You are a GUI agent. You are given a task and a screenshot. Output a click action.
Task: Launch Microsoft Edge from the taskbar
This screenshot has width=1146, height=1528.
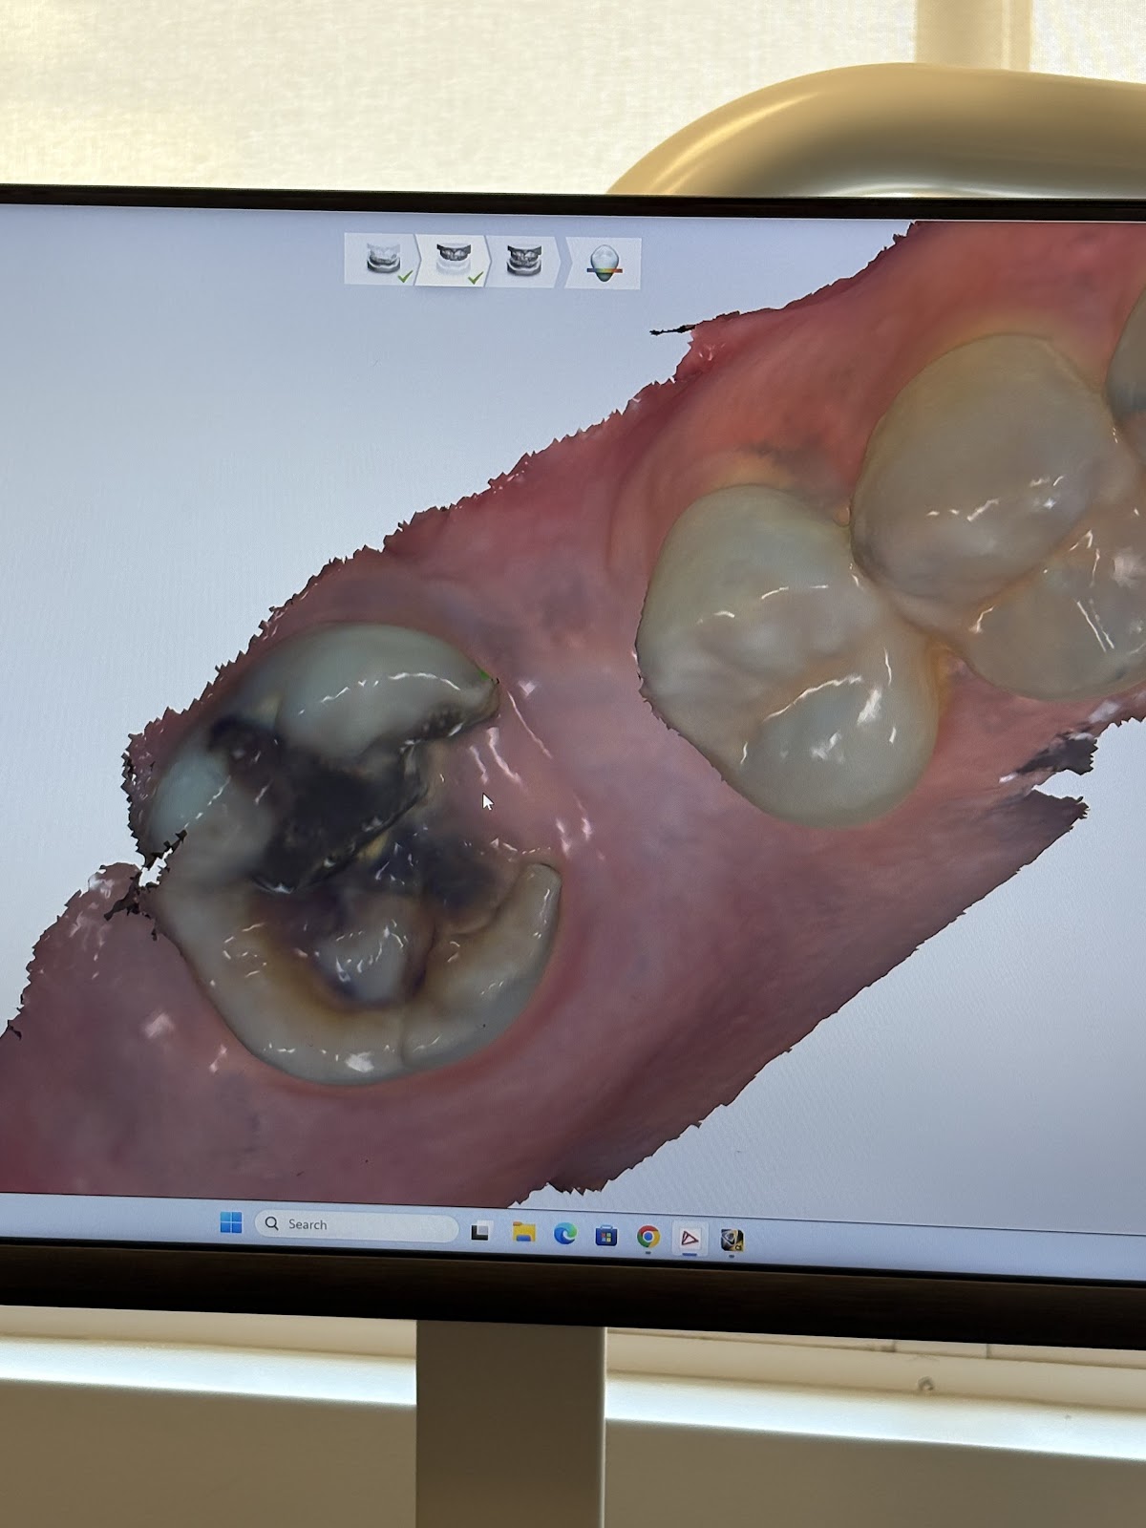coord(564,1235)
